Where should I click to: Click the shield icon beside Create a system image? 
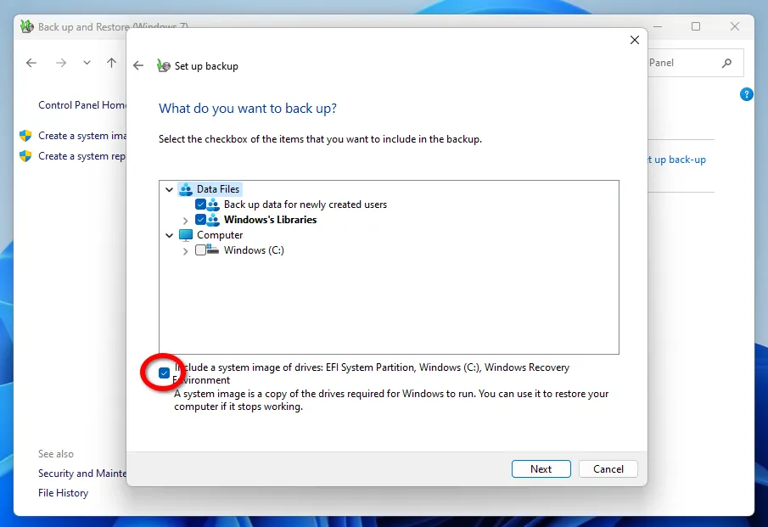pyautogui.click(x=25, y=136)
